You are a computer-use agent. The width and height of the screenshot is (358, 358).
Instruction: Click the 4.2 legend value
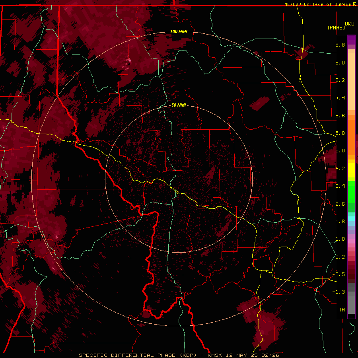340,169
